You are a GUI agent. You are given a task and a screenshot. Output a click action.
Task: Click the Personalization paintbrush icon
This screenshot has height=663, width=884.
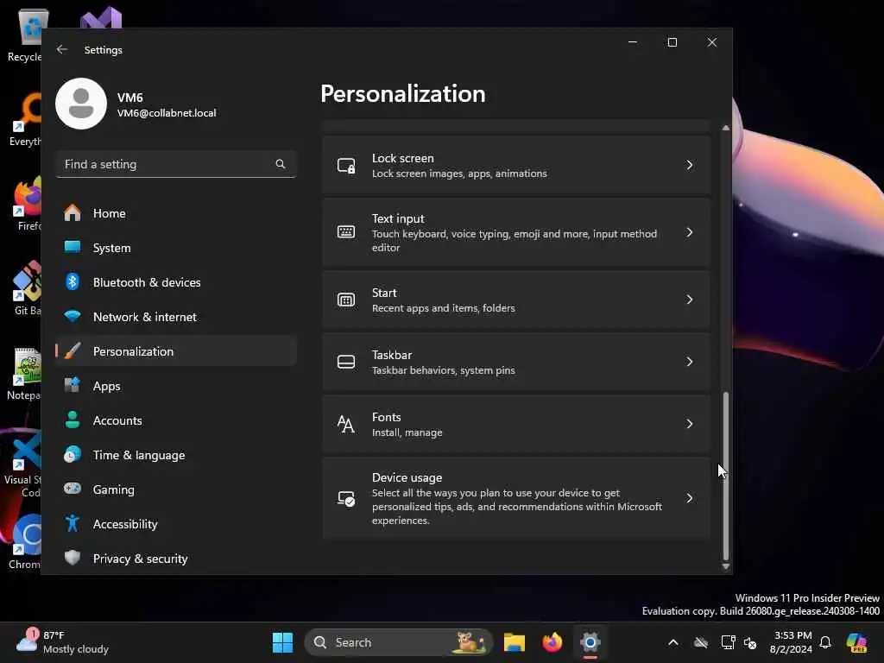pyautogui.click(x=73, y=350)
